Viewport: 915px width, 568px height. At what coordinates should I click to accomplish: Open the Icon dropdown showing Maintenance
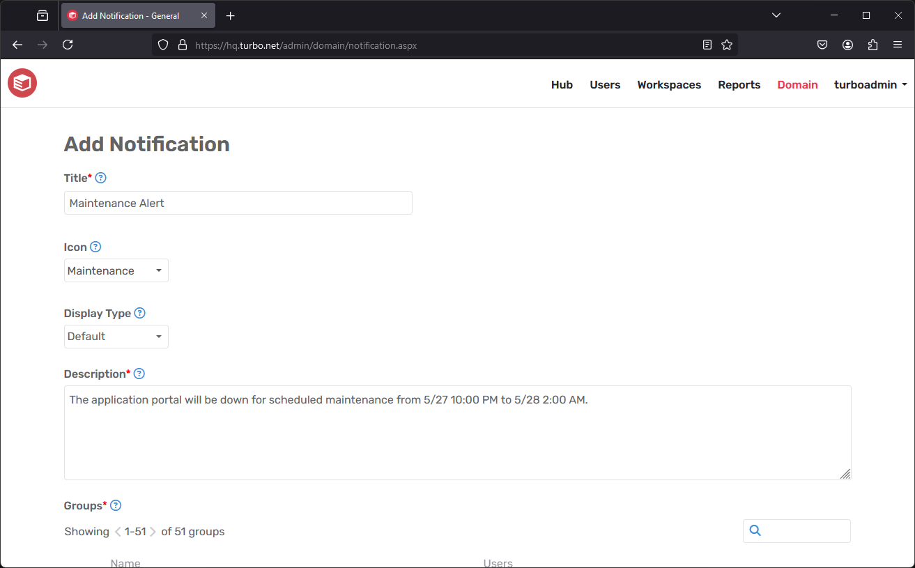[x=116, y=270]
